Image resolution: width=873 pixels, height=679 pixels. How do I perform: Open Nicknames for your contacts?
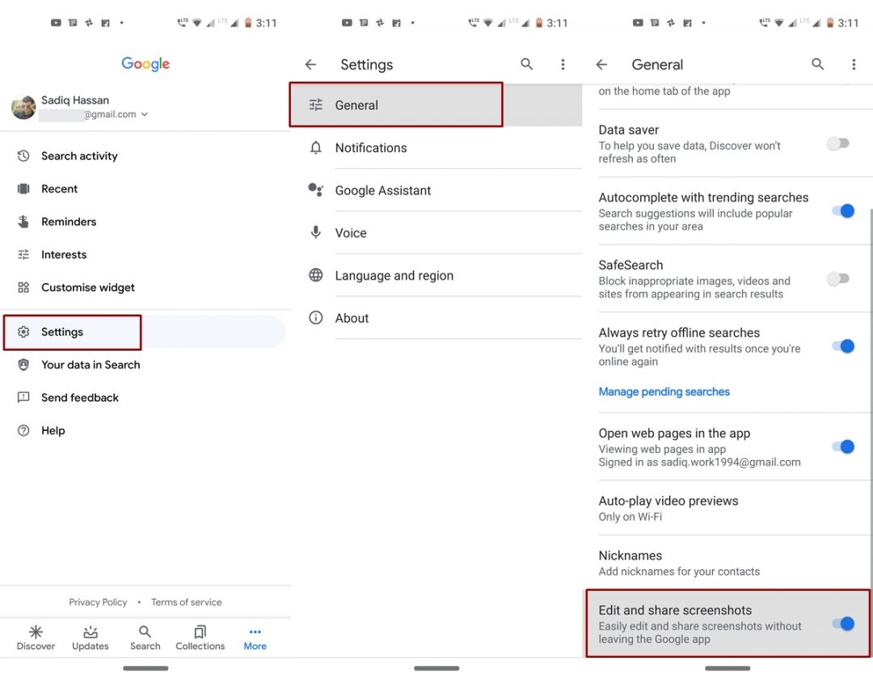click(x=729, y=563)
